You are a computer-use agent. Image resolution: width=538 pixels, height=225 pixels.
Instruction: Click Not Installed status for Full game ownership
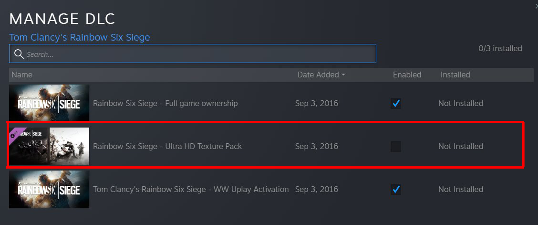460,104
